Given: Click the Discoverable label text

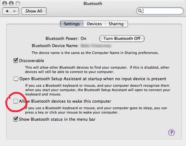Looking at the screenshot, I should (32, 61).
